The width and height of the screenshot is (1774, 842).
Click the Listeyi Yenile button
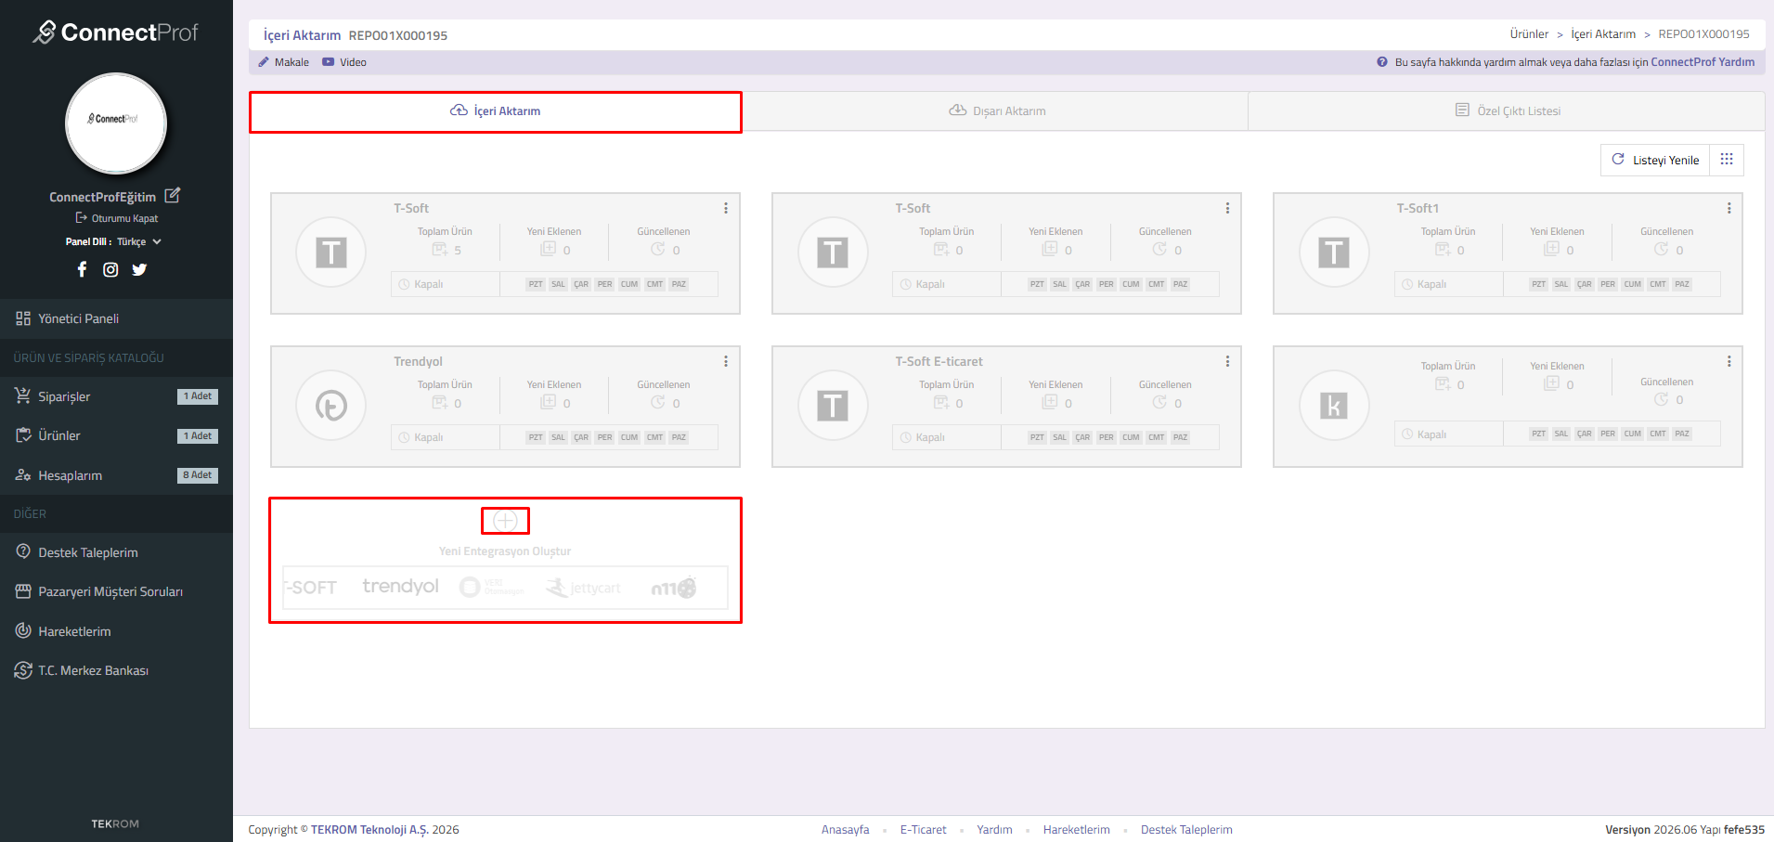pyautogui.click(x=1655, y=160)
